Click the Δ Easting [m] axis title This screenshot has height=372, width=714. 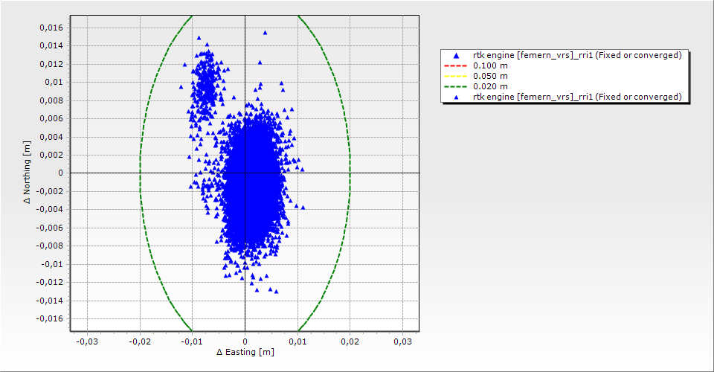point(245,352)
